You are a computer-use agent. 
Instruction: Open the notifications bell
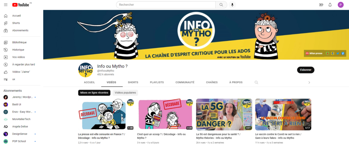(x=330, y=5)
